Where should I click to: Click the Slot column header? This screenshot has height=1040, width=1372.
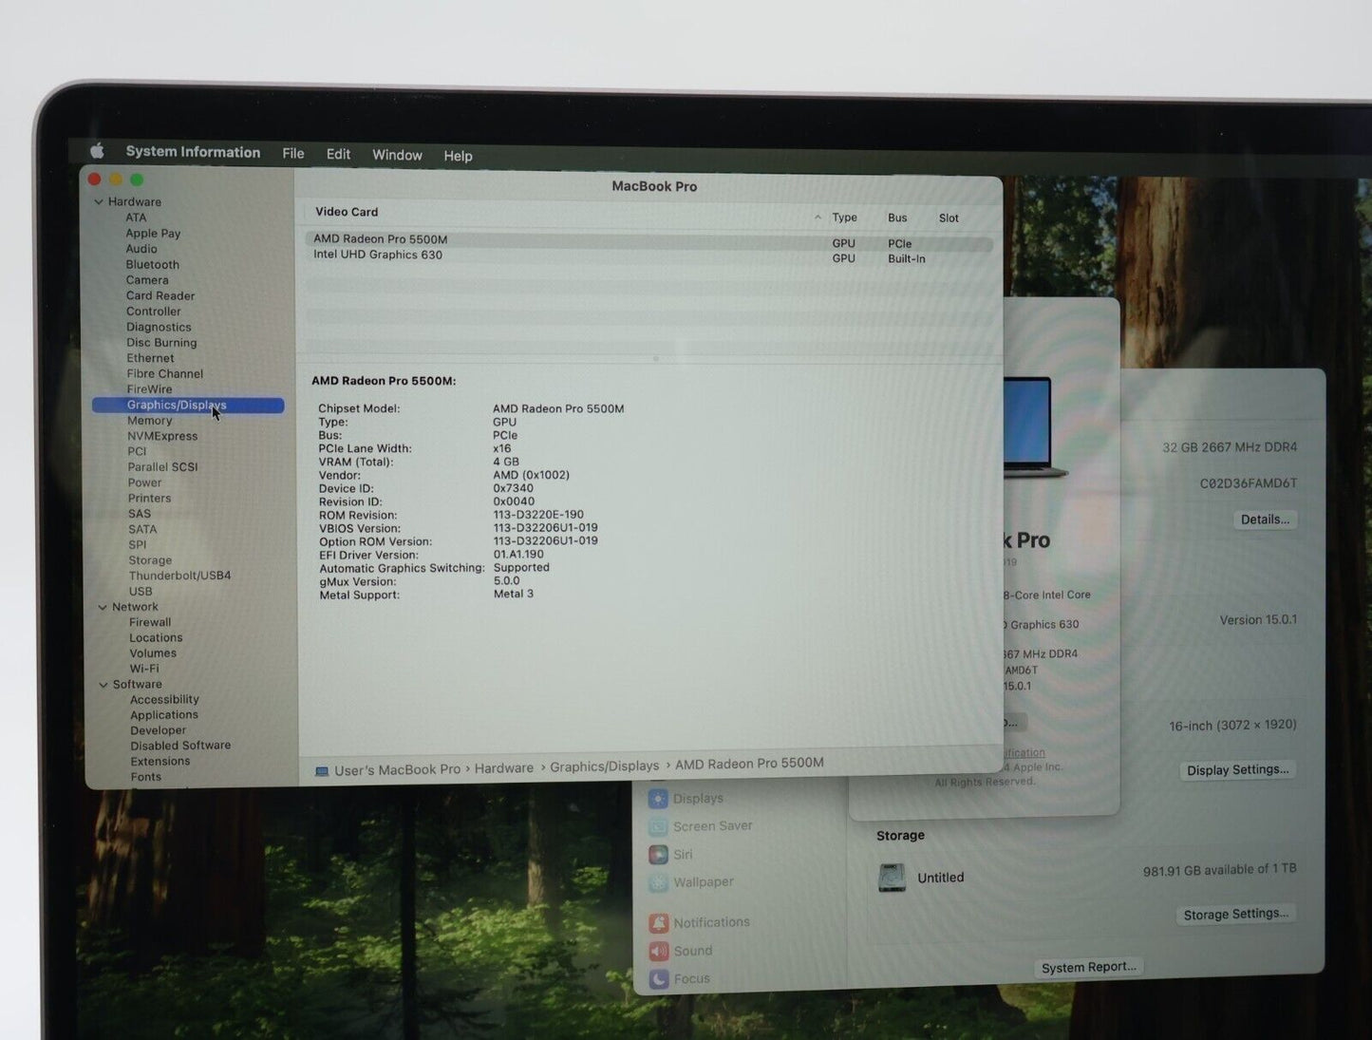point(949,218)
